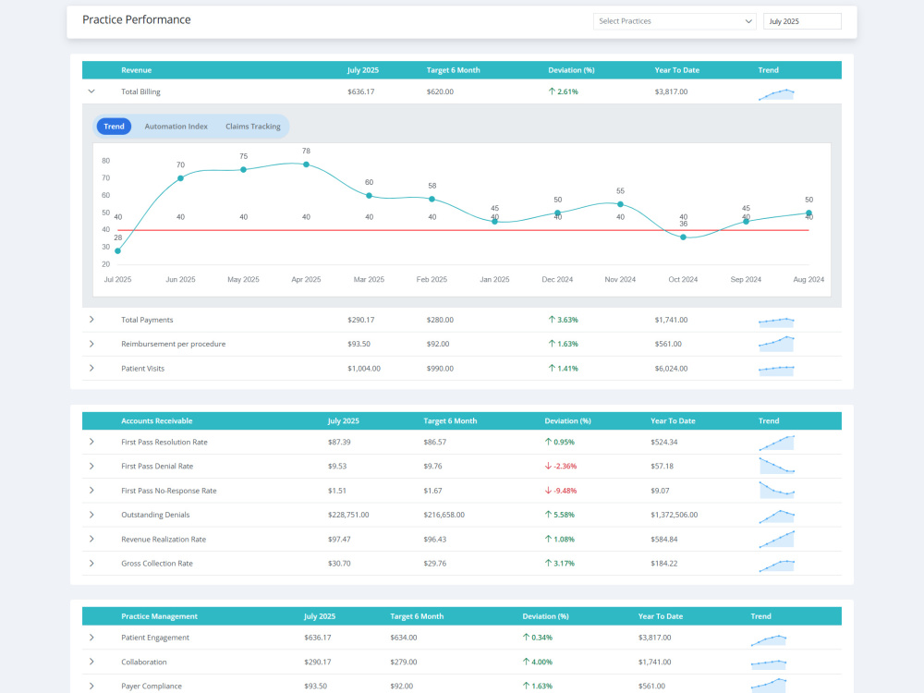The image size is (924, 693).
Task: Switch to Claims Tracking tab
Action: [x=253, y=126]
